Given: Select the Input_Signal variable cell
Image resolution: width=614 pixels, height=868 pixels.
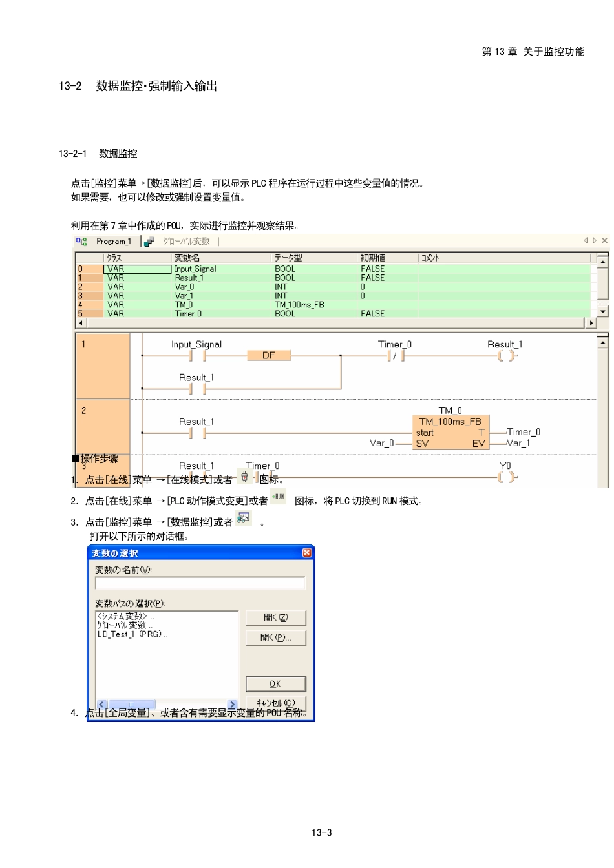Looking at the screenshot, I should [x=221, y=269].
